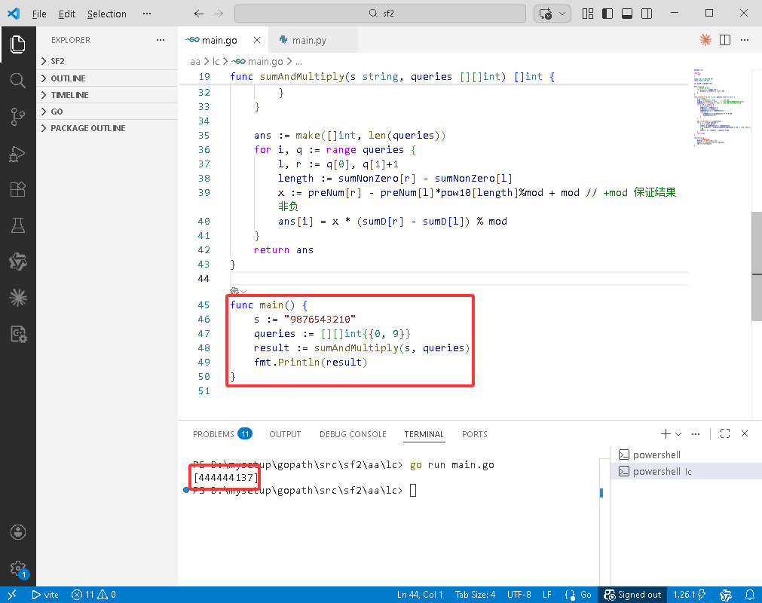Select the first powershell terminal entry

pyautogui.click(x=686, y=455)
